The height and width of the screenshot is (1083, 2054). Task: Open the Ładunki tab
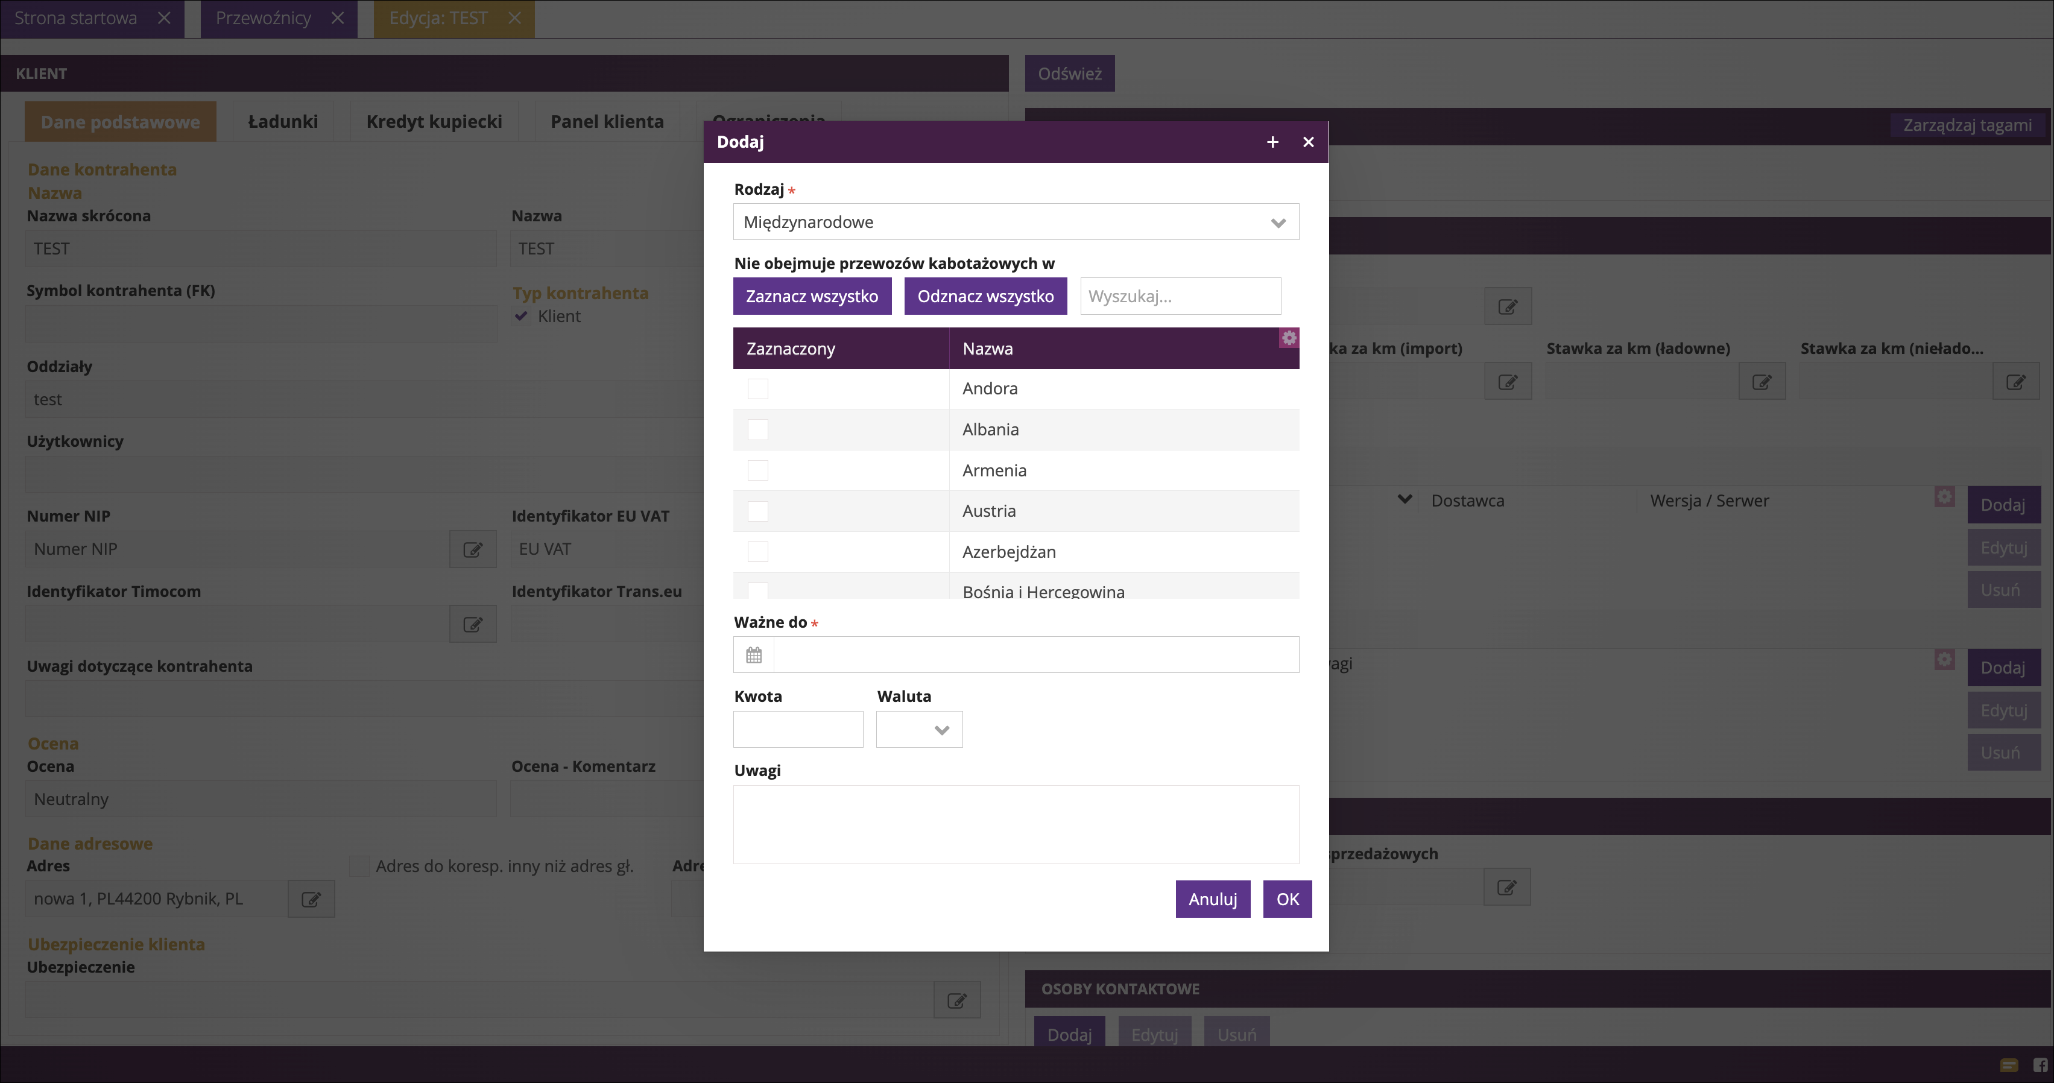pyautogui.click(x=283, y=122)
